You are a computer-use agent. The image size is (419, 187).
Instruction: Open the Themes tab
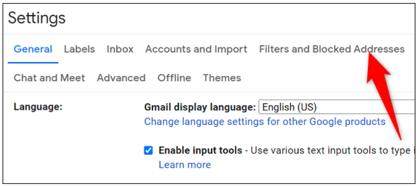(222, 78)
